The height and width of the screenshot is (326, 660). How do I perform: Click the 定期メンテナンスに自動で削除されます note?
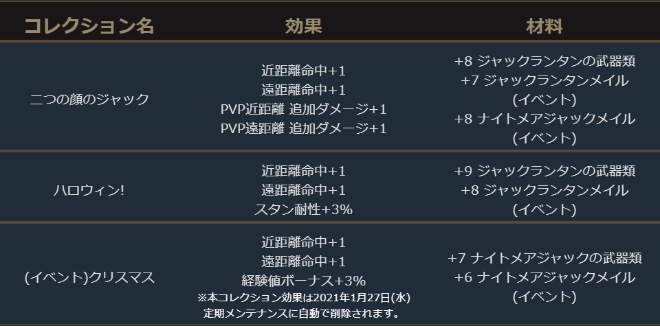coord(303,314)
